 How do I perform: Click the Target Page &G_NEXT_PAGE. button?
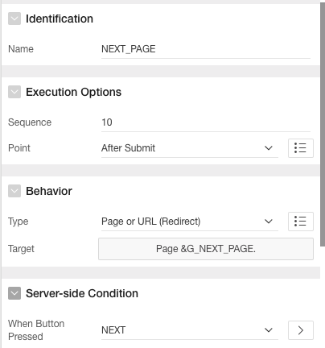206,249
